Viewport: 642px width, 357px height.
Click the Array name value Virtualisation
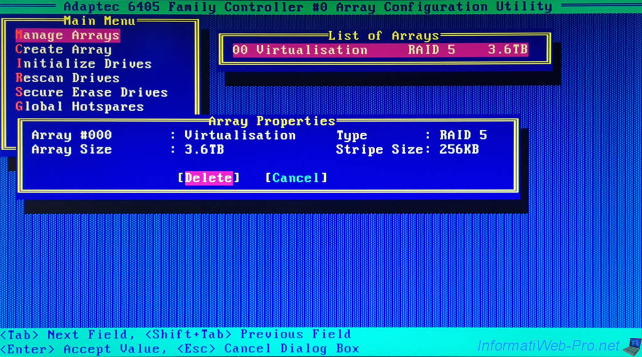coord(239,136)
